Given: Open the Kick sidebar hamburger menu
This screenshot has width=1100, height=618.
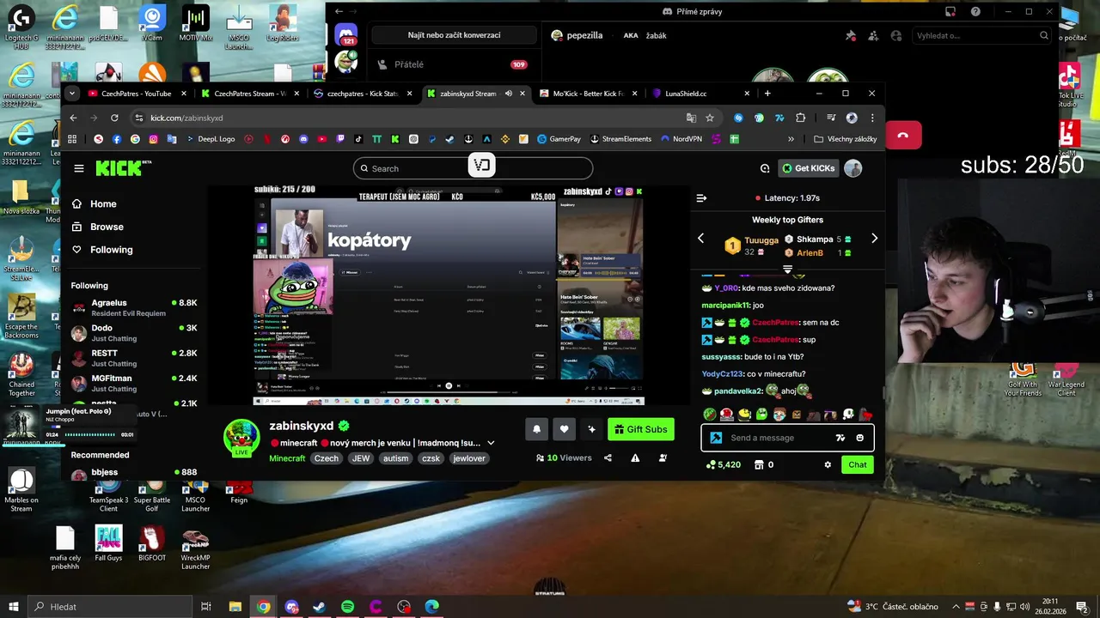Looking at the screenshot, I should click(x=79, y=169).
